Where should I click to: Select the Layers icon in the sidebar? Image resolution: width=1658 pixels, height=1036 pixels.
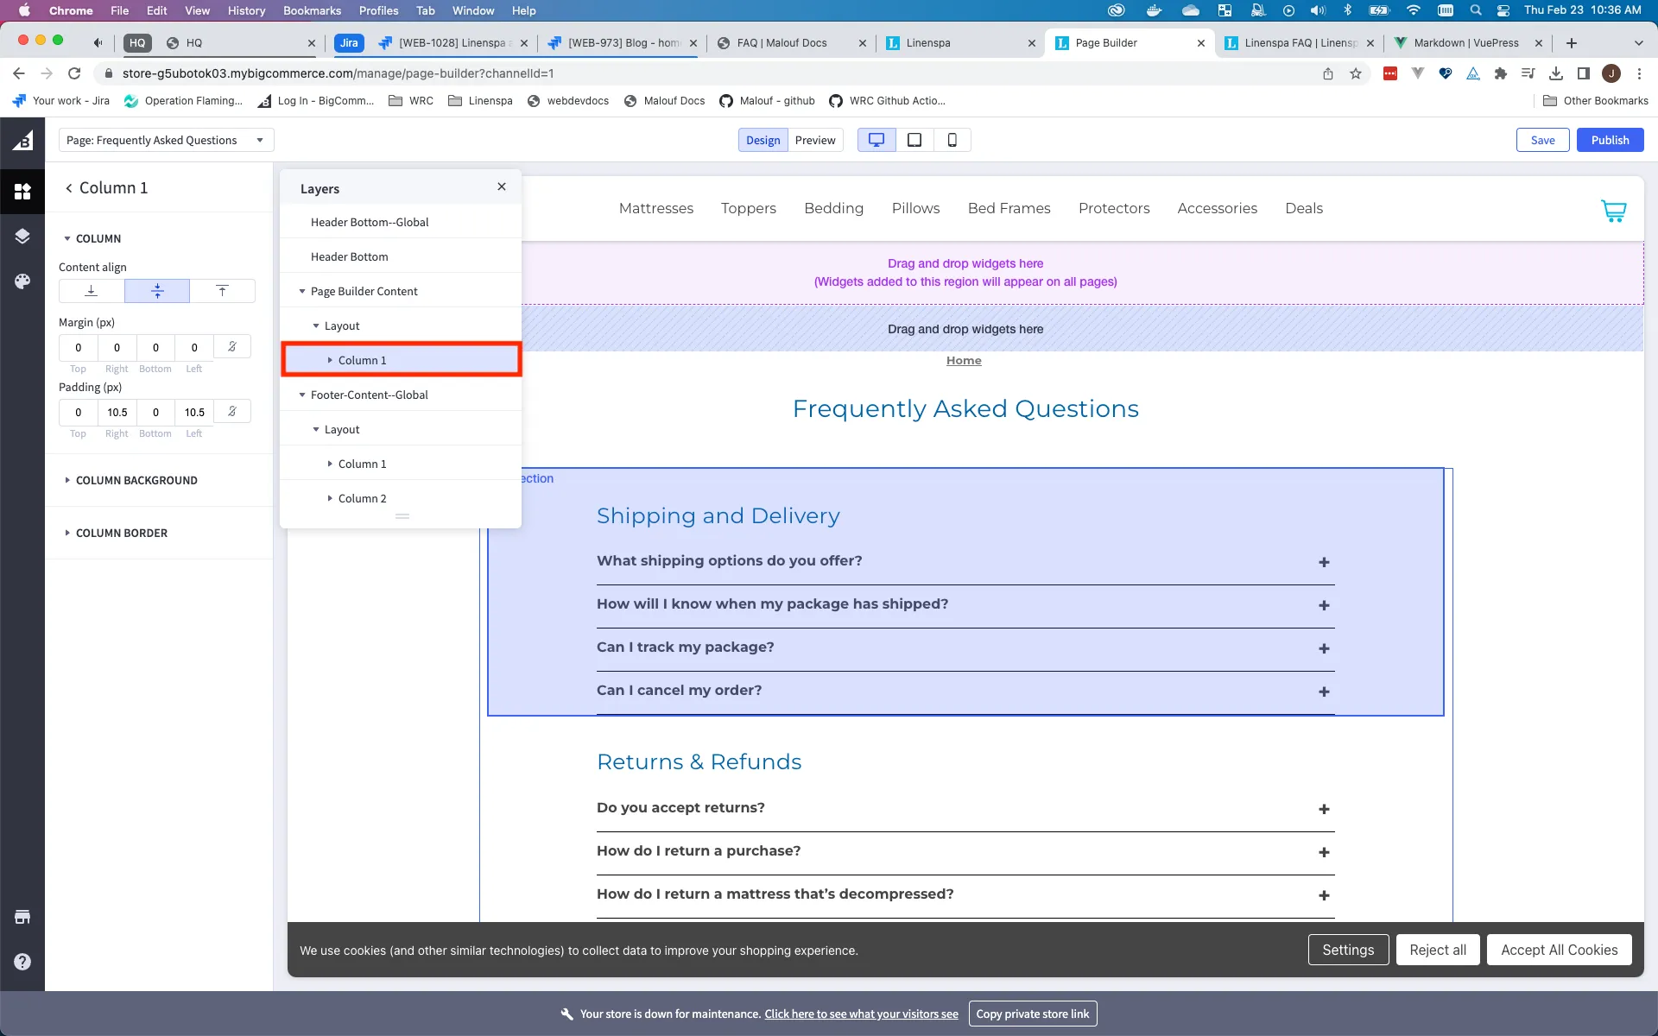pos(22,236)
